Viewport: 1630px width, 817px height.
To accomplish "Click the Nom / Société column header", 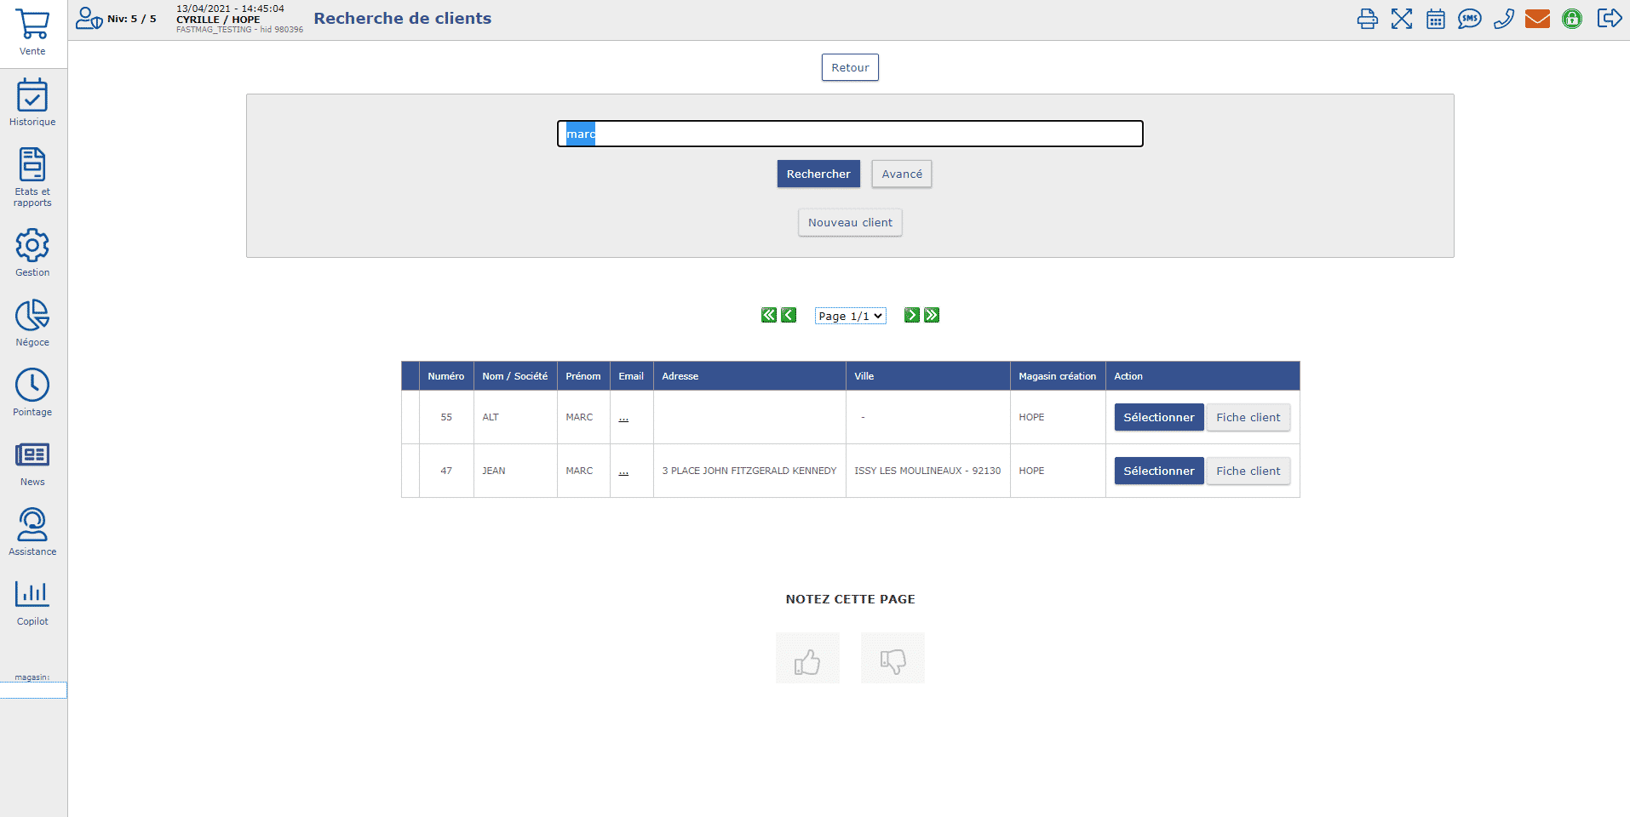I will (x=514, y=376).
